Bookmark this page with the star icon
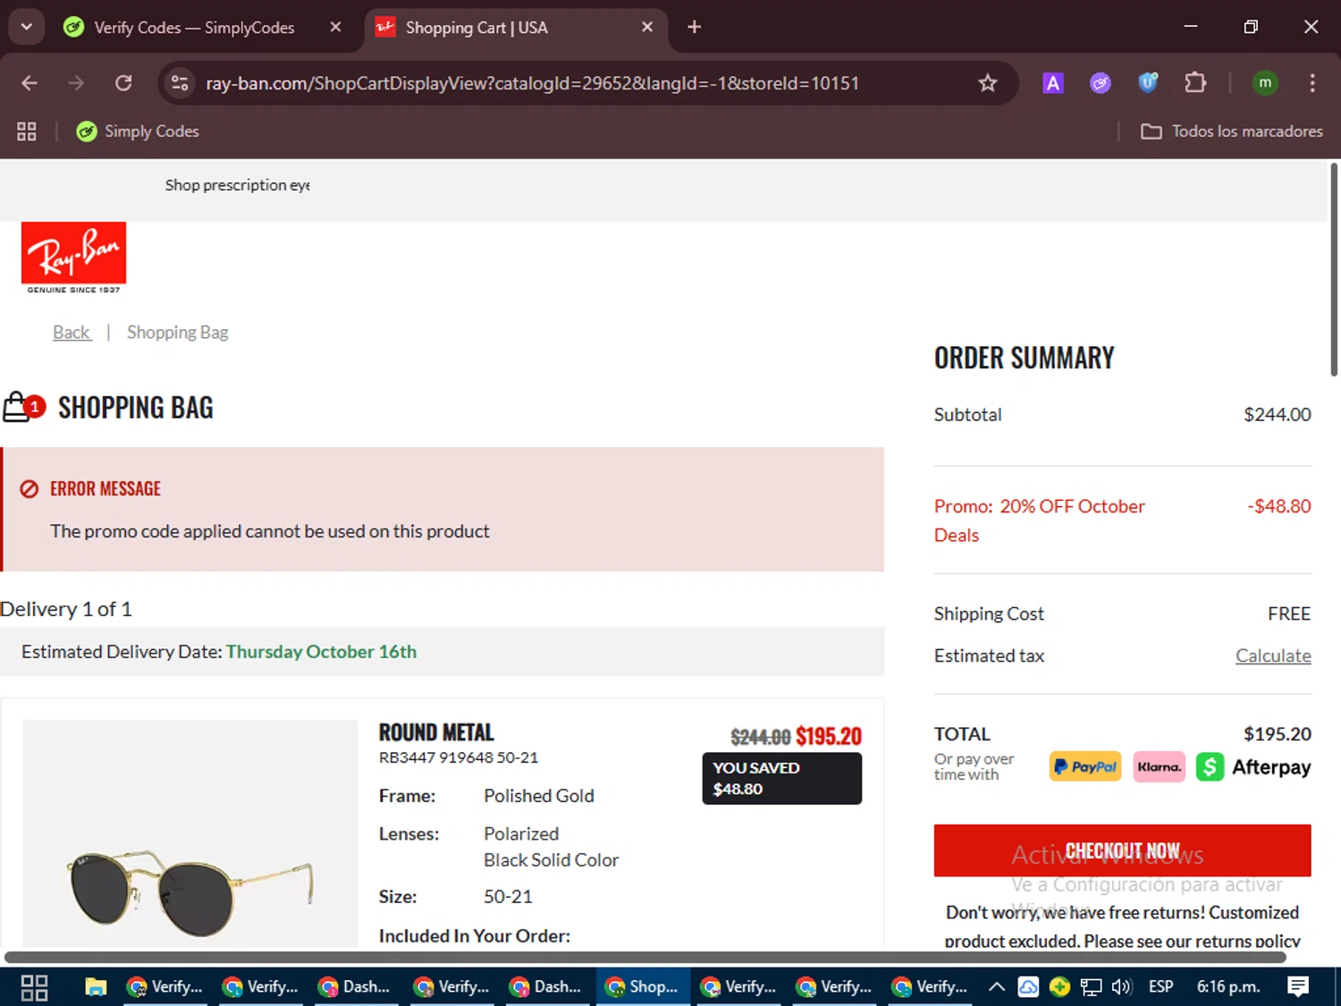The image size is (1341, 1006). [987, 83]
